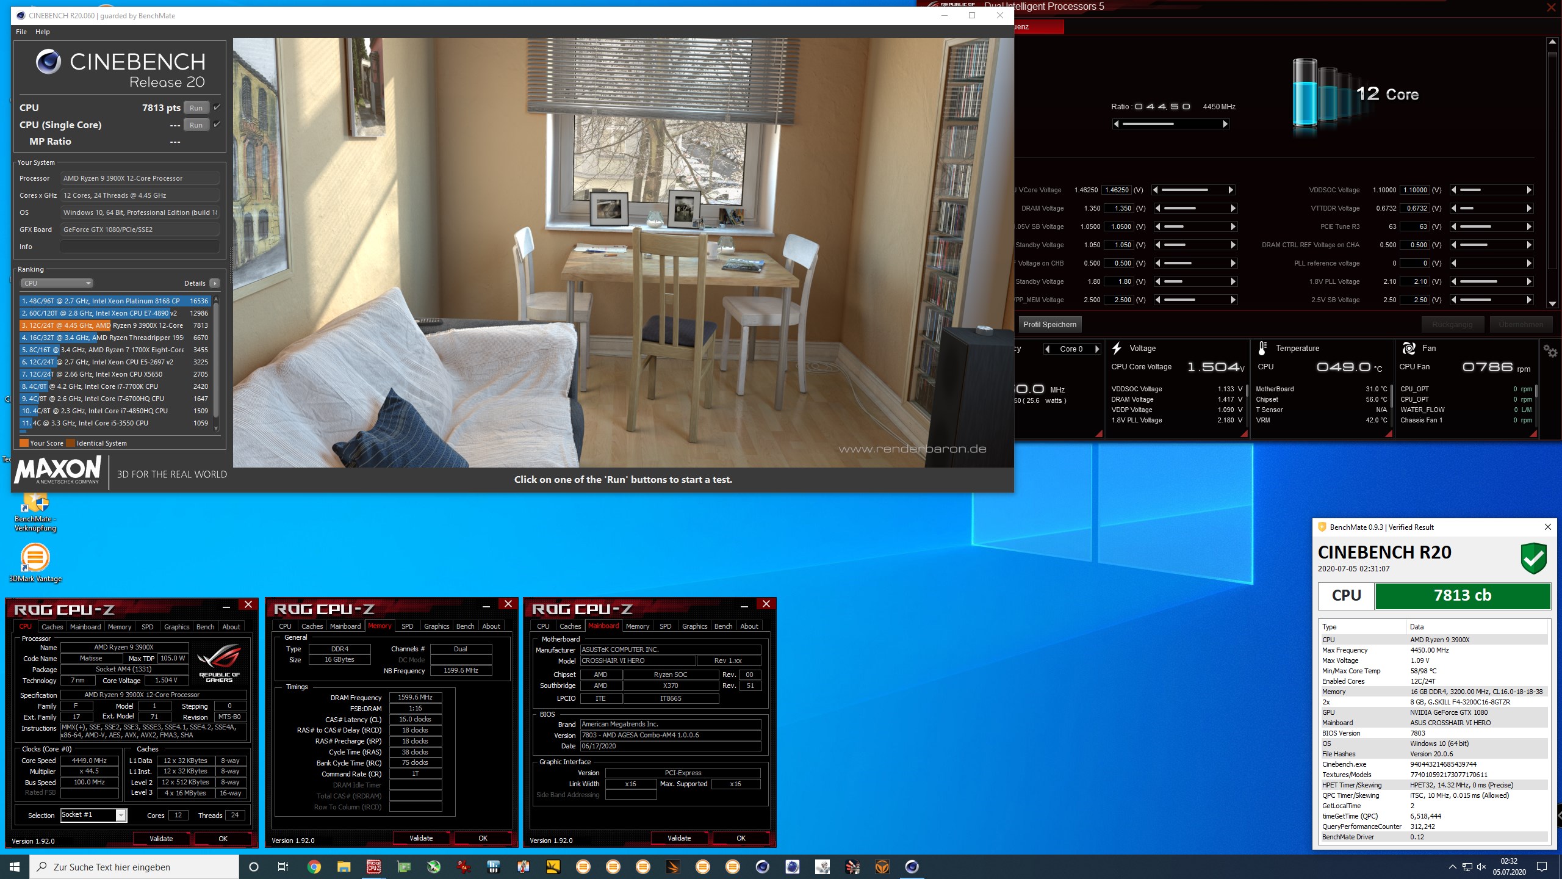Click the Info input field in Your System

(x=140, y=247)
